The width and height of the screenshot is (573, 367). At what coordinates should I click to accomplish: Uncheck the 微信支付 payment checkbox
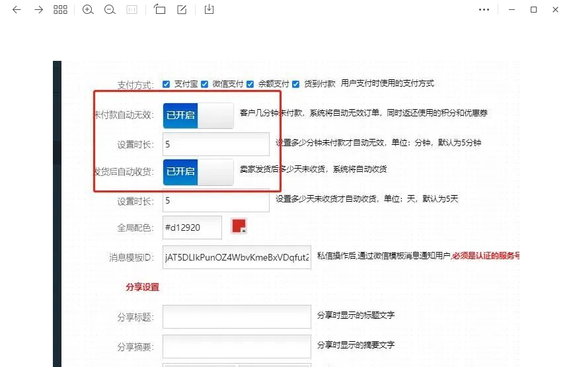coord(205,84)
